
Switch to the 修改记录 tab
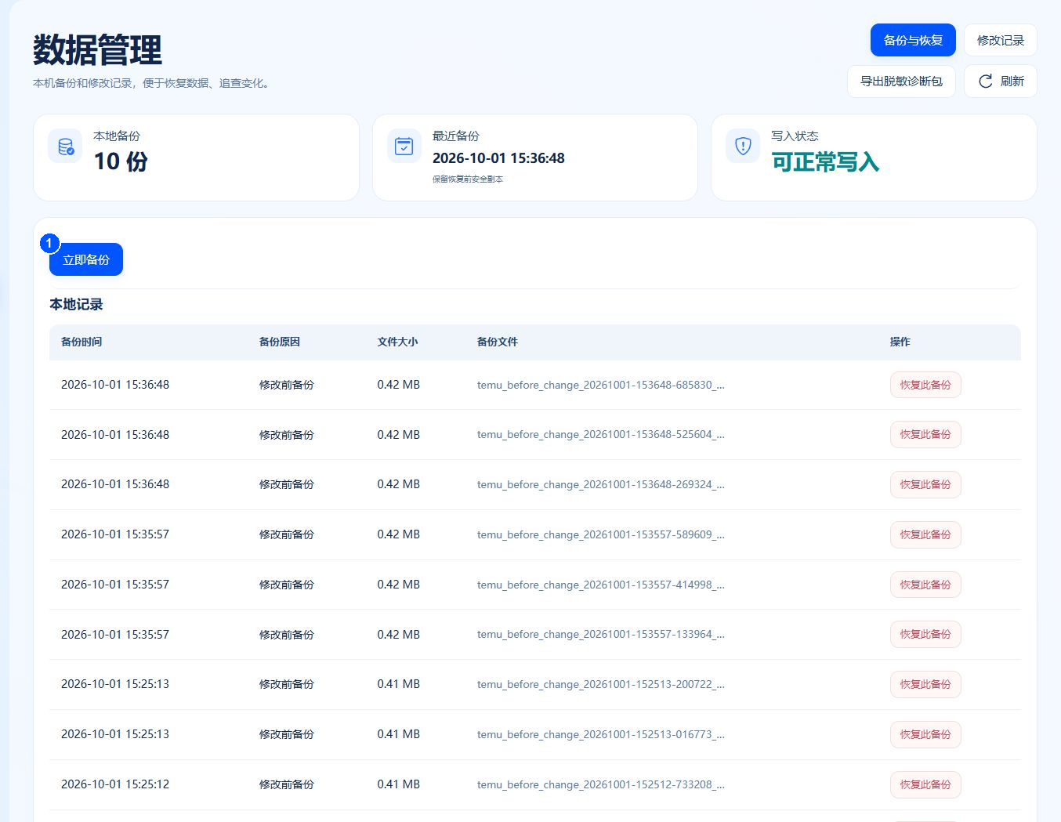point(1001,40)
